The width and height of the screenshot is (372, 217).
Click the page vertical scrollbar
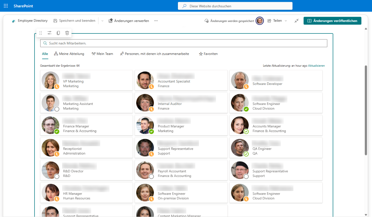tap(366, 110)
